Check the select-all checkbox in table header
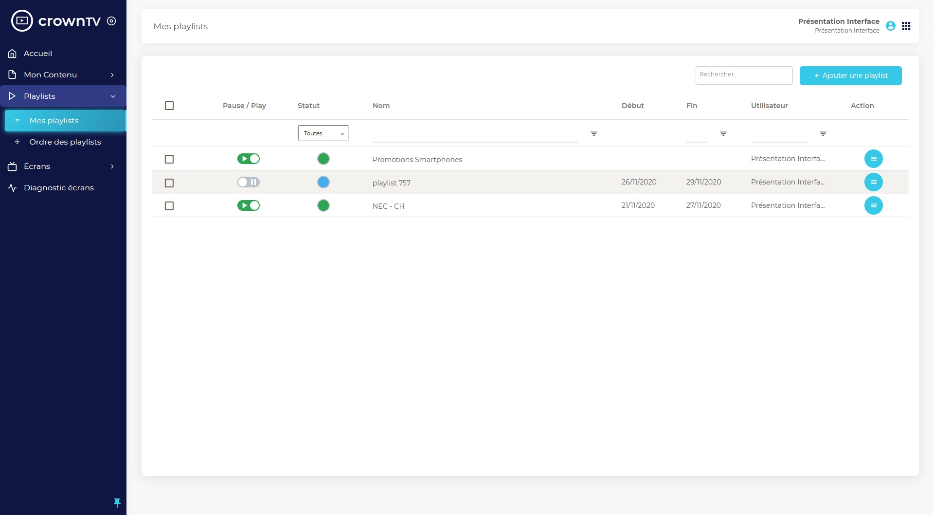Screen dimensions: 934x515 tap(169, 106)
